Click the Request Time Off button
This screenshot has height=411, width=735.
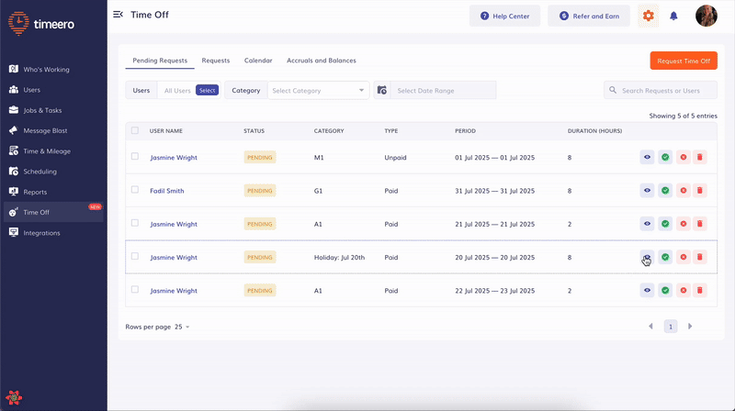(684, 61)
